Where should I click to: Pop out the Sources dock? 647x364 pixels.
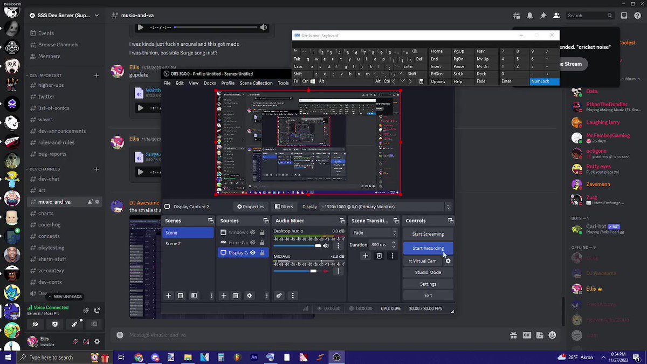click(x=266, y=221)
